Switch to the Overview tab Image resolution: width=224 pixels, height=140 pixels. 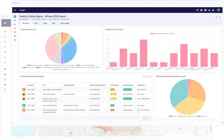click(x=26, y=23)
